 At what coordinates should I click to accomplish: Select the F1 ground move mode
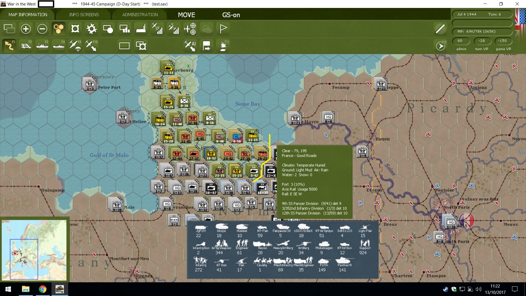[9, 45]
